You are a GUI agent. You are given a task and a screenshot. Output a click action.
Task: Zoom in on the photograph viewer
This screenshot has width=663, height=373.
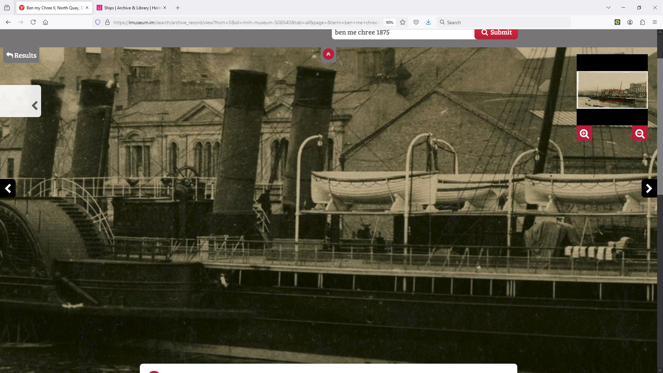pos(584,133)
